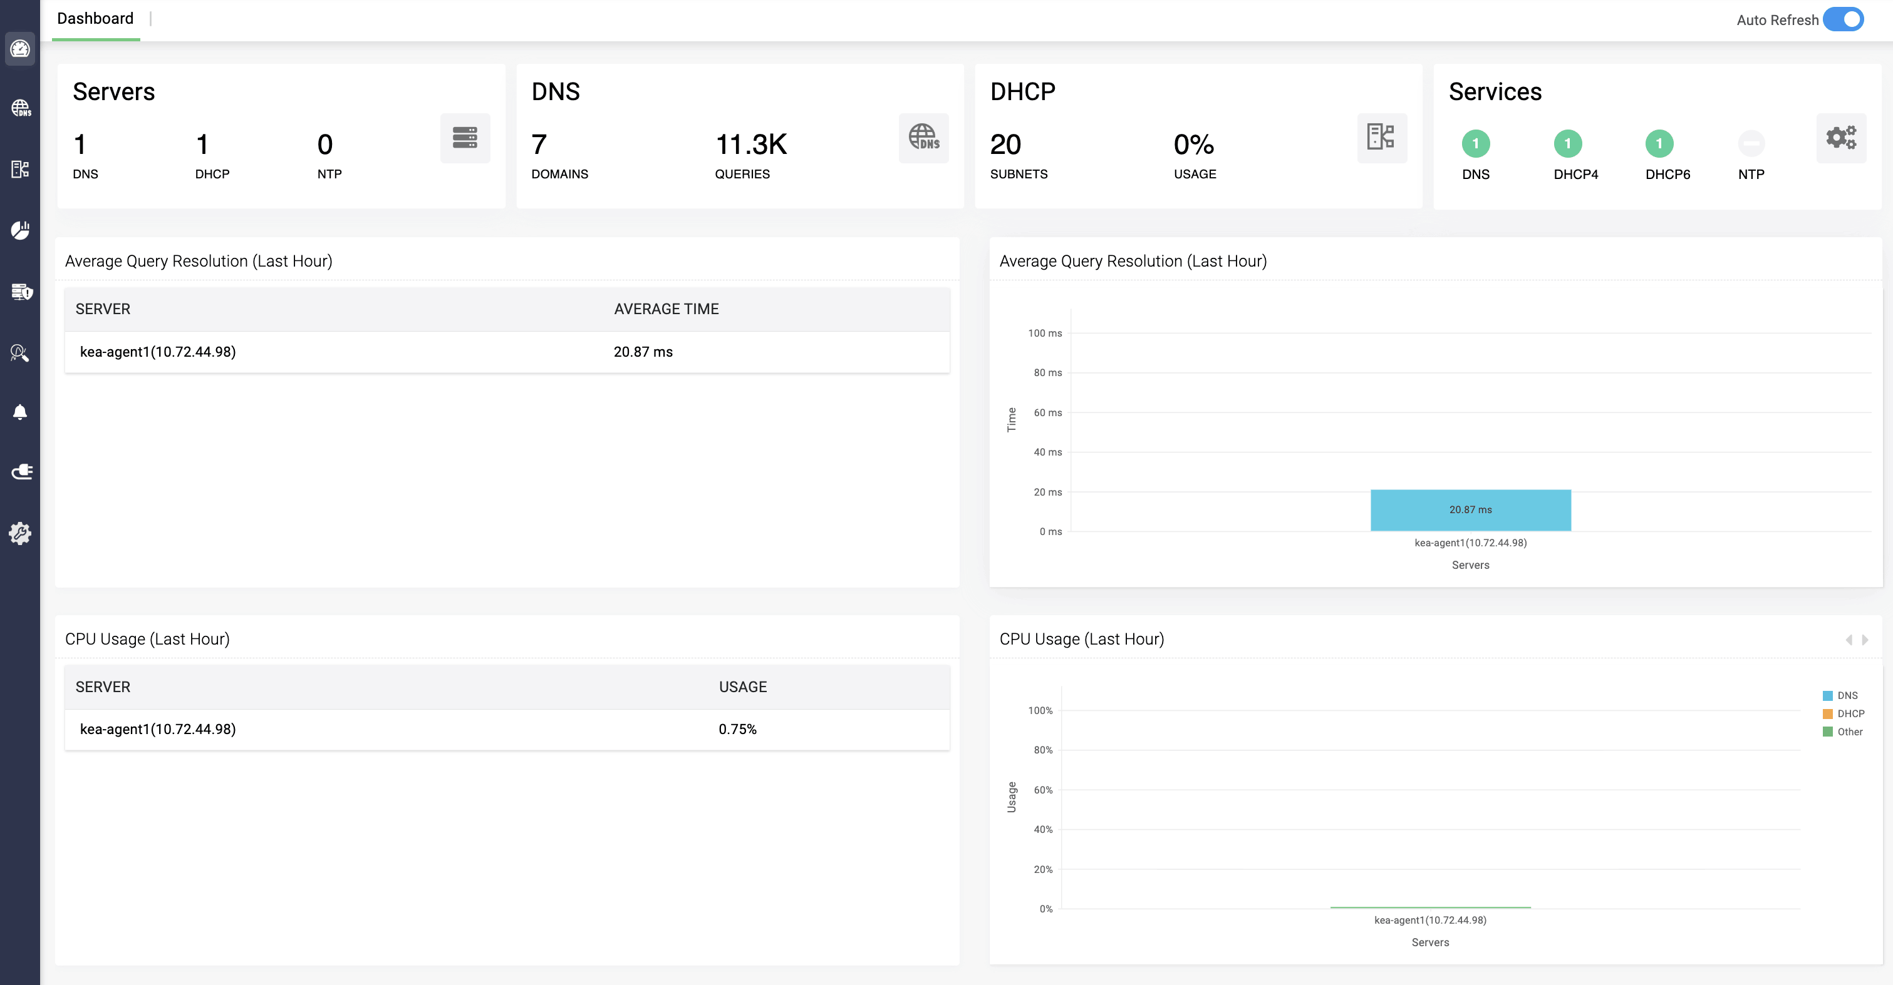Click the grey NTP service status badge
Screen dimensions: 1893x985
[1751, 144]
